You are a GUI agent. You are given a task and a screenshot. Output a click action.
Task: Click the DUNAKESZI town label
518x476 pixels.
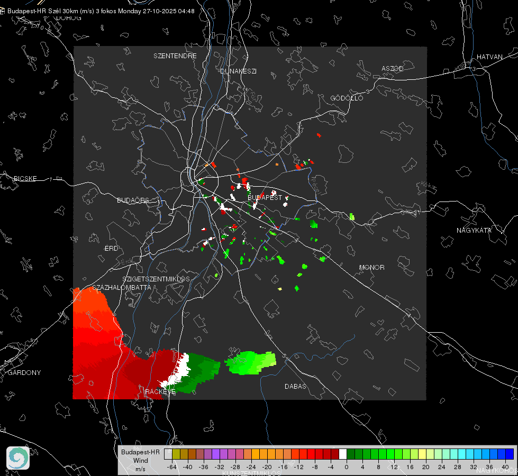click(x=238, y=71)
